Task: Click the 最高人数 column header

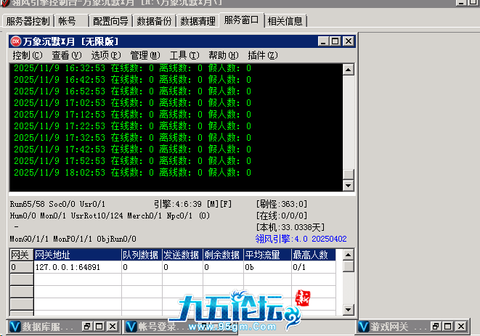Action: (314, 255)
